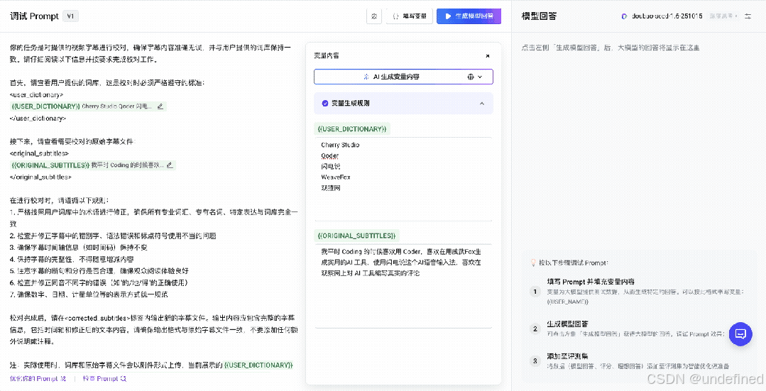Click the 'Cherry Studio' dictionary entry
This screenshot has width=766, height=391.
340,145
